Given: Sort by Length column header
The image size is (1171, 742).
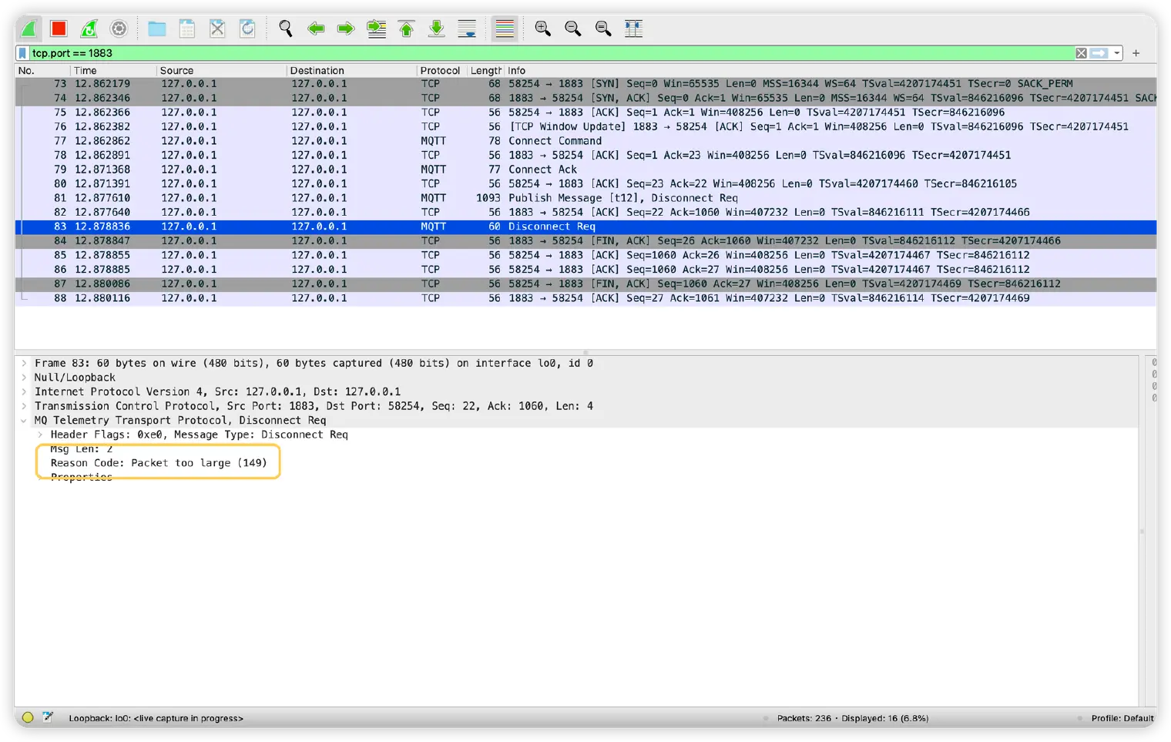Looking at the screenshot, I should pos(486,70).
